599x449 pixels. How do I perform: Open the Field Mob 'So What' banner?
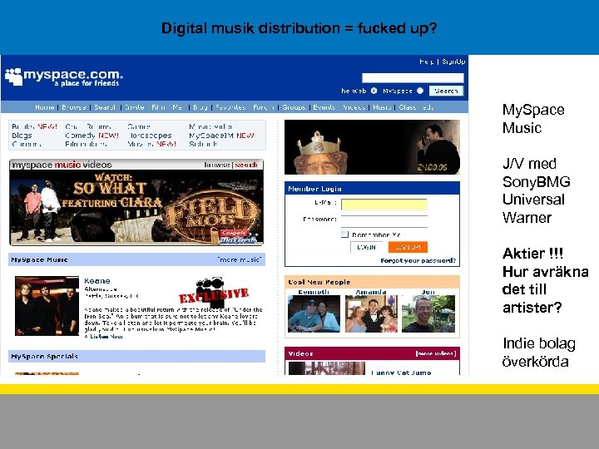pyautogui.click(x=136, y=206)
